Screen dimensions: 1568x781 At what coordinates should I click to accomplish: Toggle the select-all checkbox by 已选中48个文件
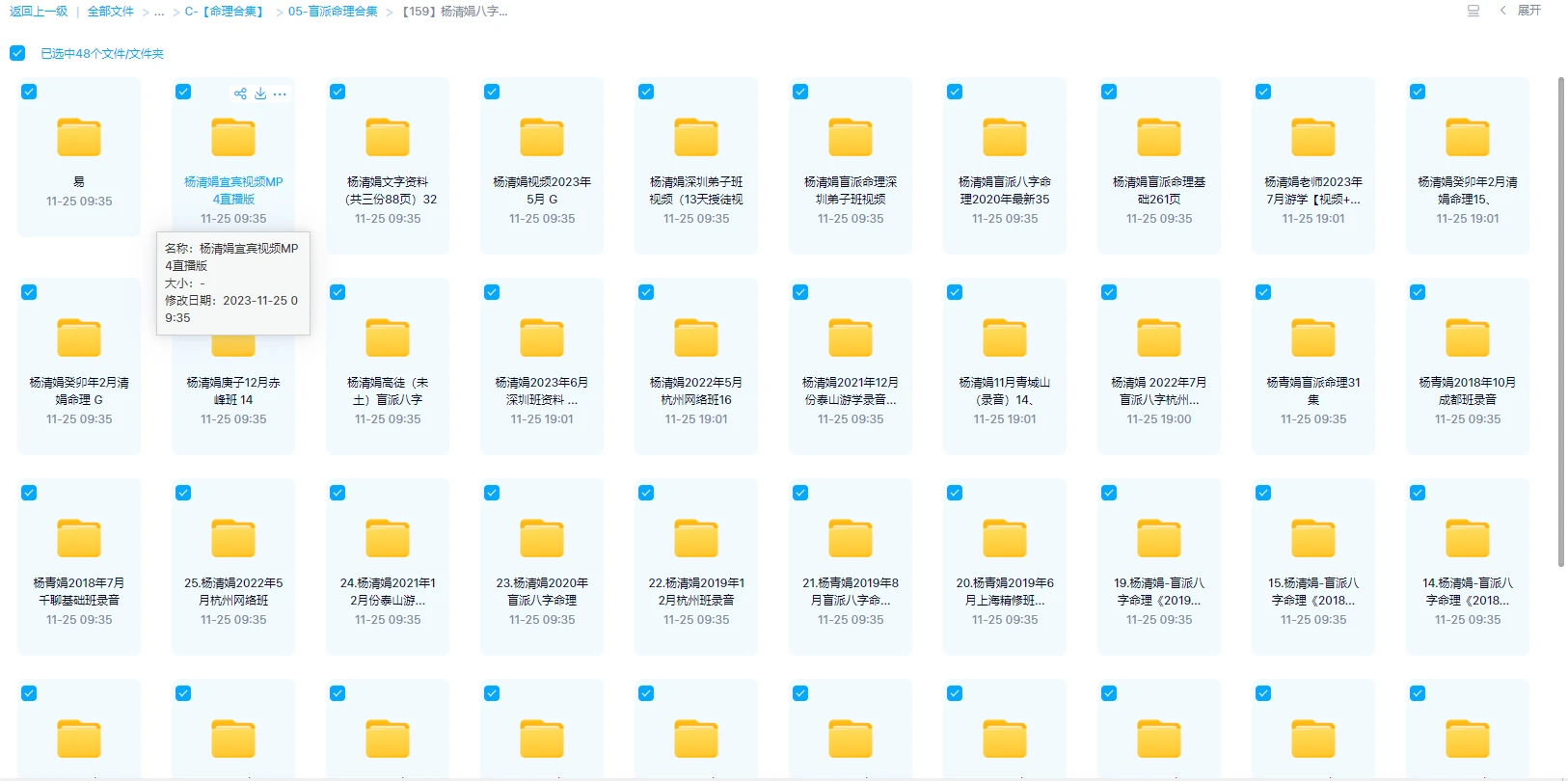(x=17, y=53)
